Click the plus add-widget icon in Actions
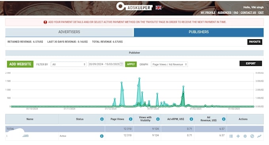This screenshot has height=145, width=269. tap(238, 136)
